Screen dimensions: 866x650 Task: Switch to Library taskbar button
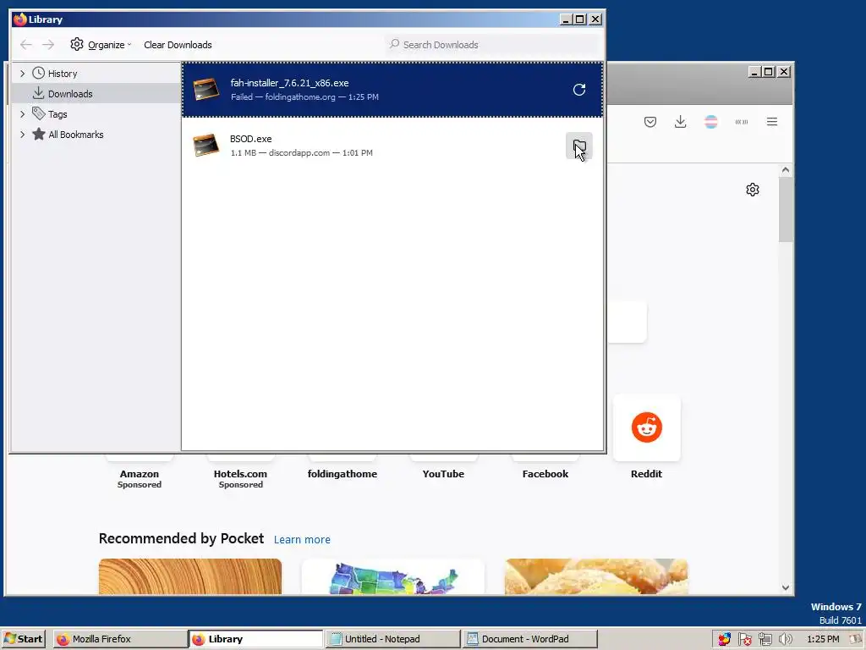pyautogui.click(x=255, y=639)
